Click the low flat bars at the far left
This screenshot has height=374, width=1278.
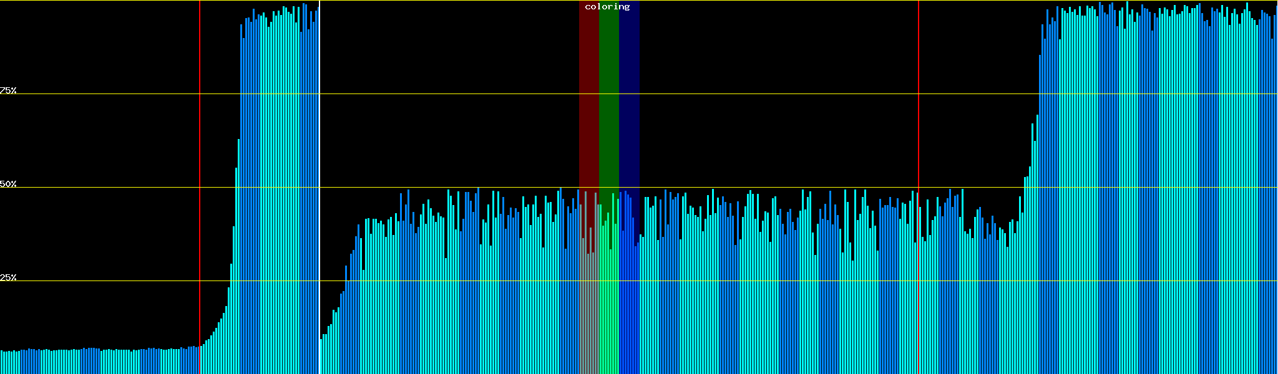[x=94, y=362]
